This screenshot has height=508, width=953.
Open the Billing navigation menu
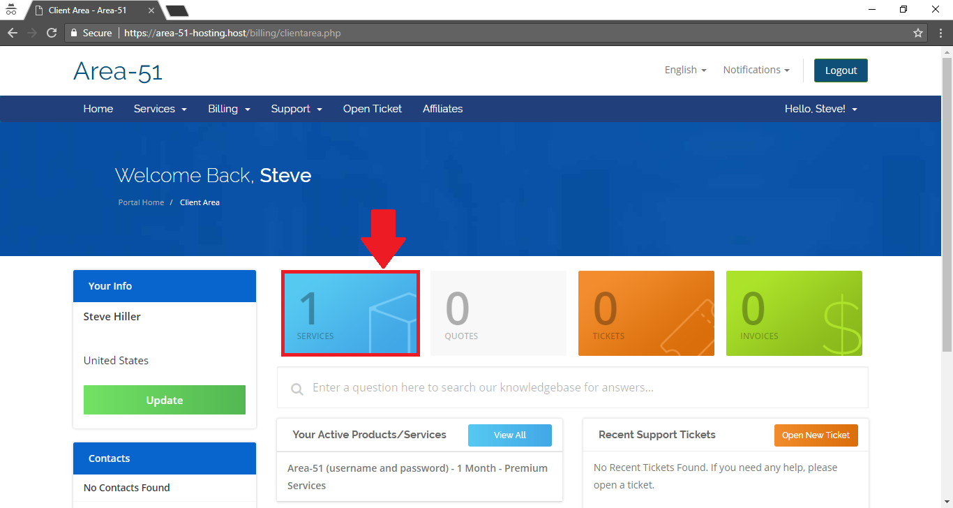pos(229,109)
